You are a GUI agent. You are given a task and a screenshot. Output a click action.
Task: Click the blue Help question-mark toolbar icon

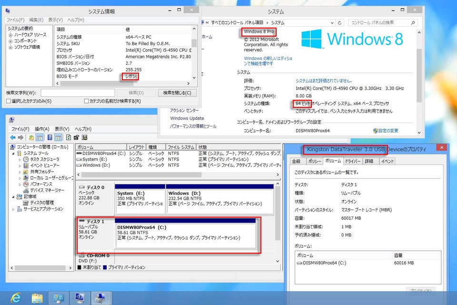(50, 137)
